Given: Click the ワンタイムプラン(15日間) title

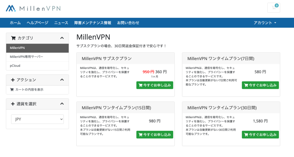Looking at the screenshot, I should pos(116,108).
